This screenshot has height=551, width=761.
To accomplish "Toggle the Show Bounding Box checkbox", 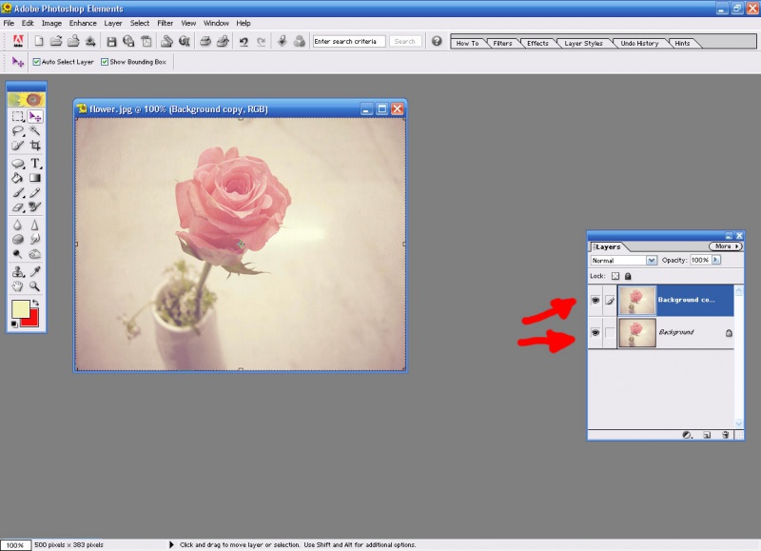I will (105, 62).
